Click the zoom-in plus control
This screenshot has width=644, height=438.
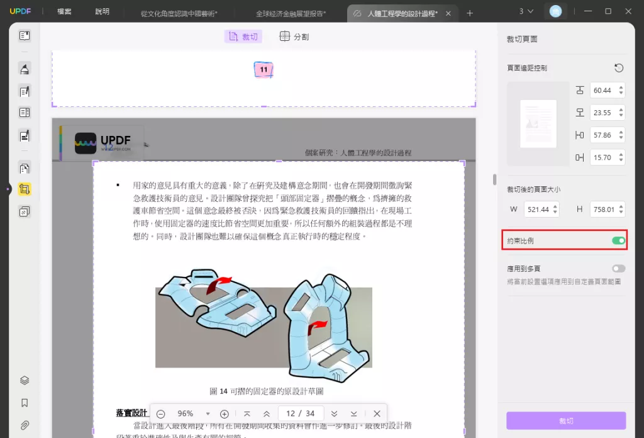click(x=224, y=413)
